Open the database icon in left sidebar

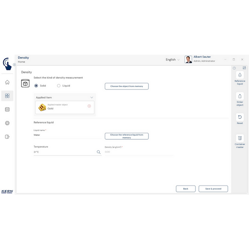tap(7, 109)
